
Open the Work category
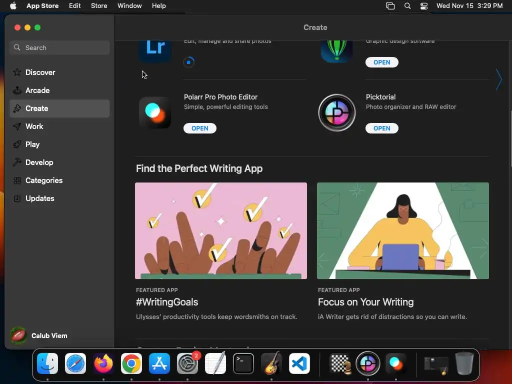pyautogui.click(x=59, y=126)
